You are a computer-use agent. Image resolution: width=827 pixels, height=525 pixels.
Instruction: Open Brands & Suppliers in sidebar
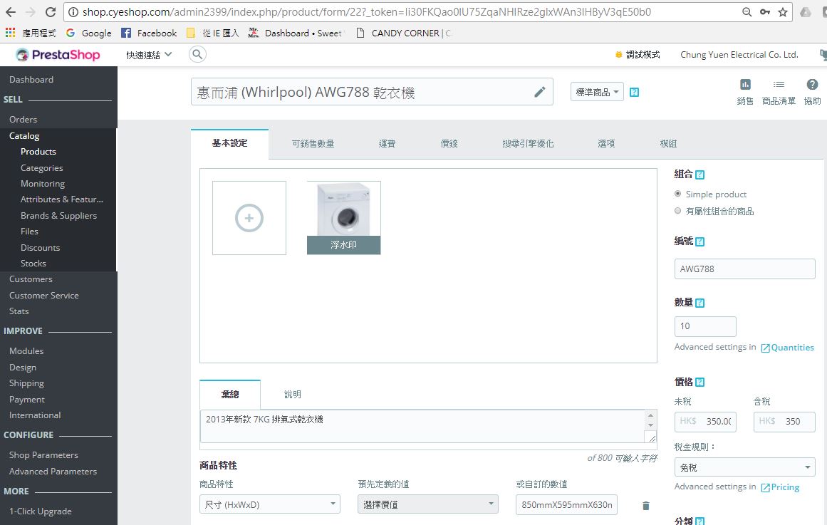click(58, 215)
